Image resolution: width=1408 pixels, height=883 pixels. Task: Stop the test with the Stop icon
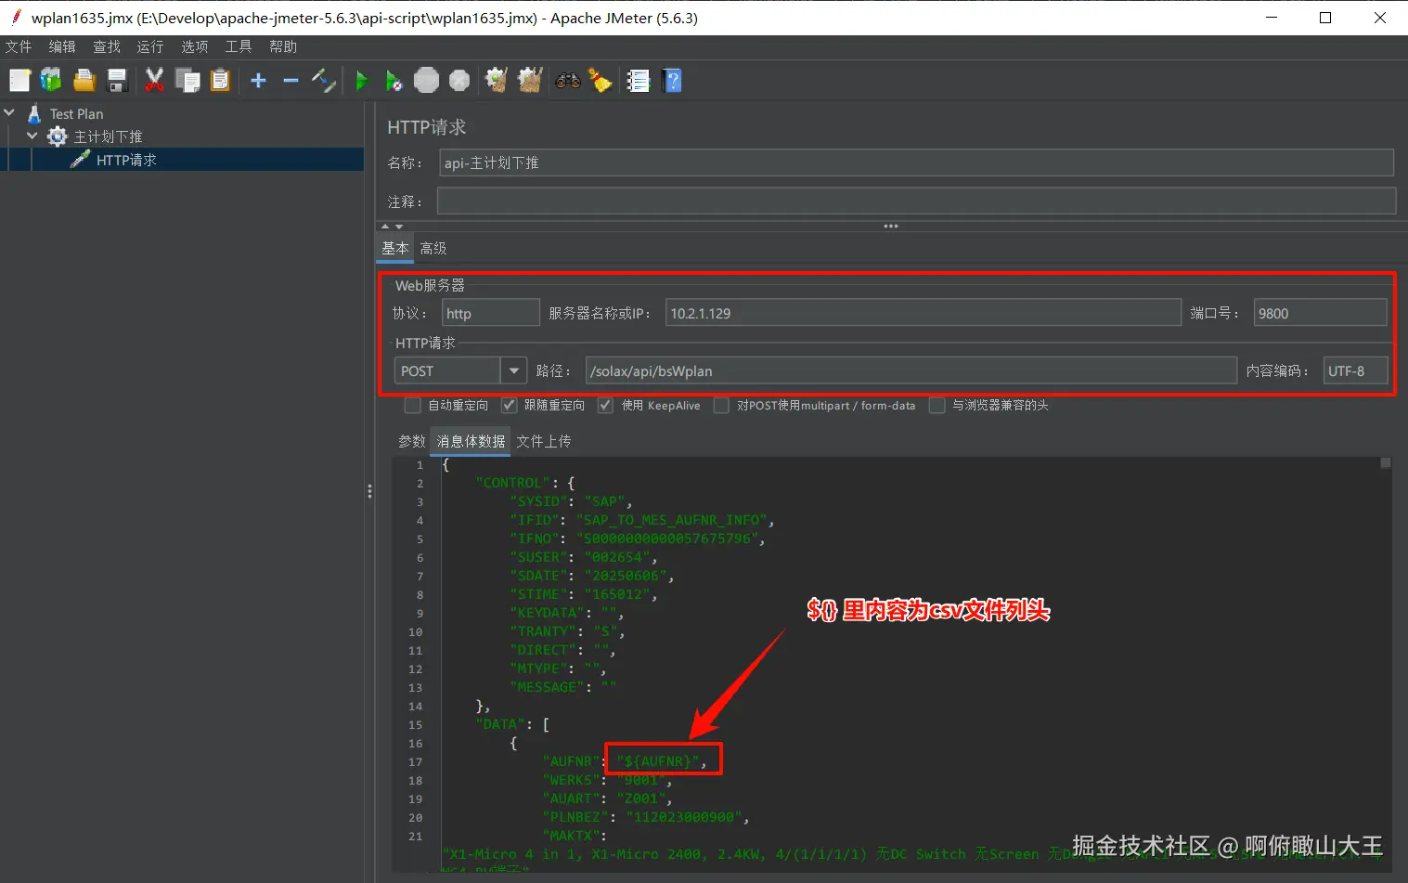click(x=426, y=81)
